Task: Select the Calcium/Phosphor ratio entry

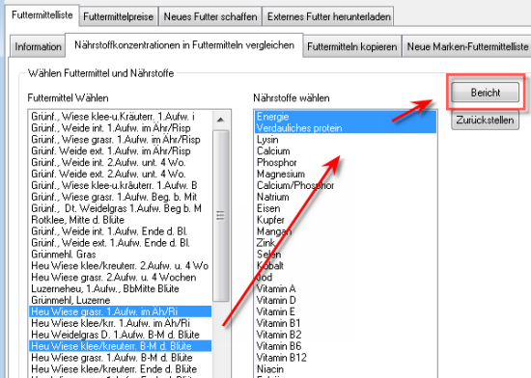Action: point(346,185)
